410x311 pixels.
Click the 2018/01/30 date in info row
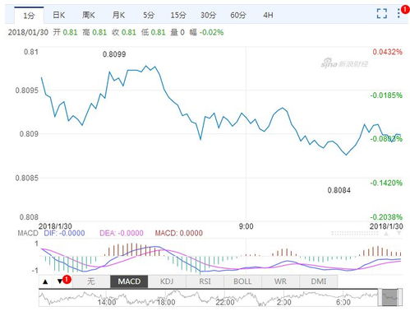click(28, 32)
